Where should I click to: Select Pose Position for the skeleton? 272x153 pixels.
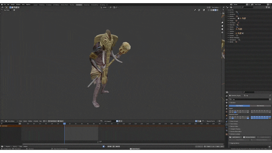[x=239, y=106]
